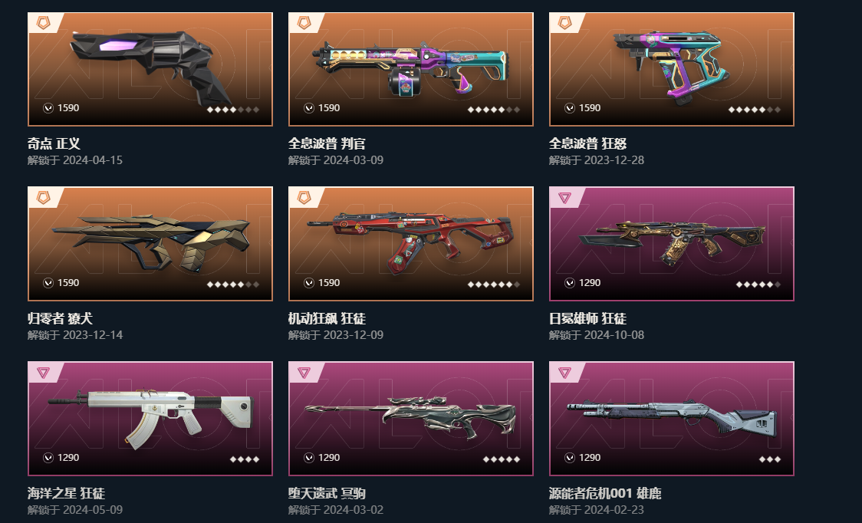Click the upgrade level diamonds on 机动狂飙 狂徒
The width and height of the screenshot is (862, 523).
pos(493,285)
